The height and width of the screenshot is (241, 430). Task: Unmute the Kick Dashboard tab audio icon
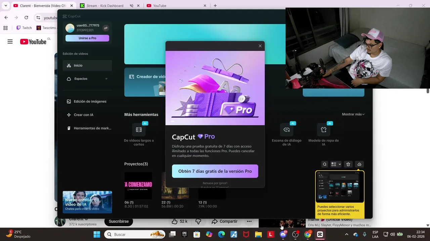[x=131, y=6]
